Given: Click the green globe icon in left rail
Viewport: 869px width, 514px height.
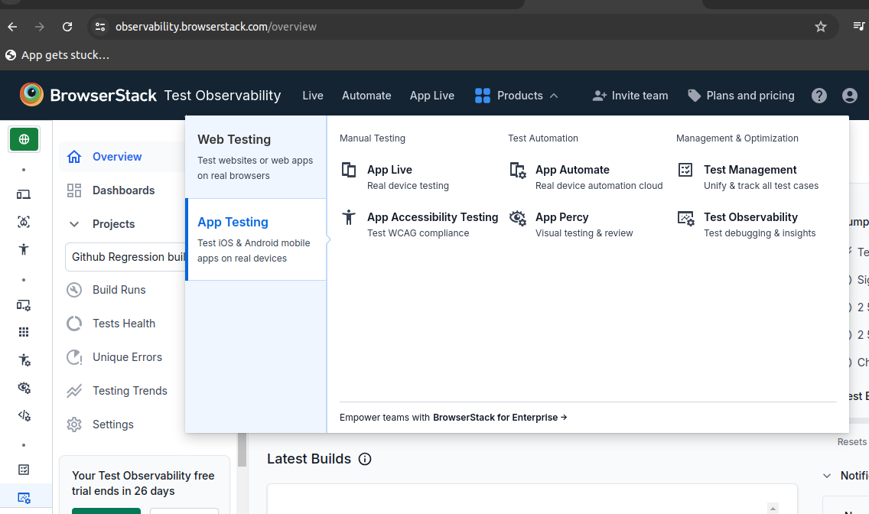Looking at the screenshot, I should pos(24,139).
